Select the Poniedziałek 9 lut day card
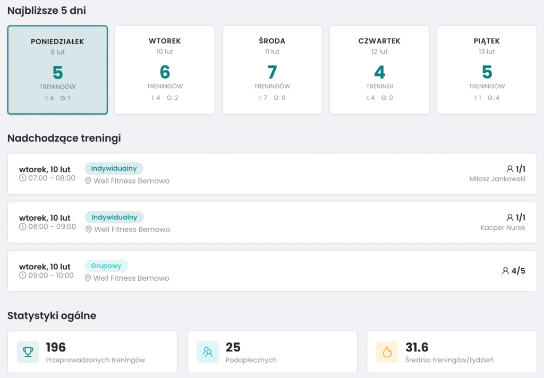Viewport: 544px width, 378px height. (x=57, y=70)
